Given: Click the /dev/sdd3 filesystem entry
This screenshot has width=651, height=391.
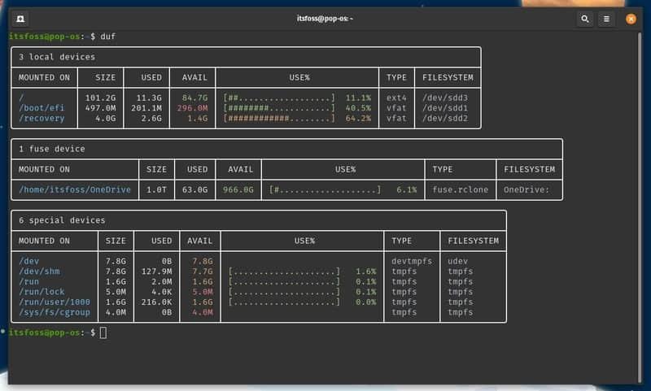Looking at the screenshot, I should coord(445,98).
